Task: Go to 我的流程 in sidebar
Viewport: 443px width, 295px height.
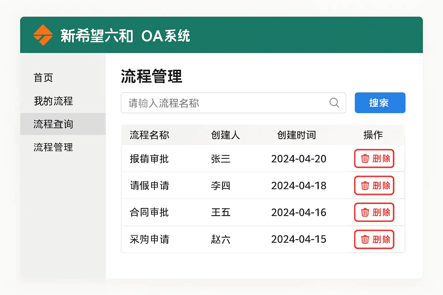Action: 53,101
